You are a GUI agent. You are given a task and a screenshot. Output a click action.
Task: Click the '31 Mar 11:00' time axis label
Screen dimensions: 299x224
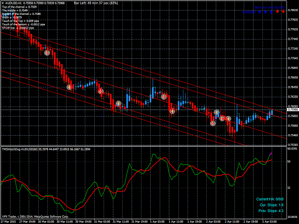pos(120,222)
